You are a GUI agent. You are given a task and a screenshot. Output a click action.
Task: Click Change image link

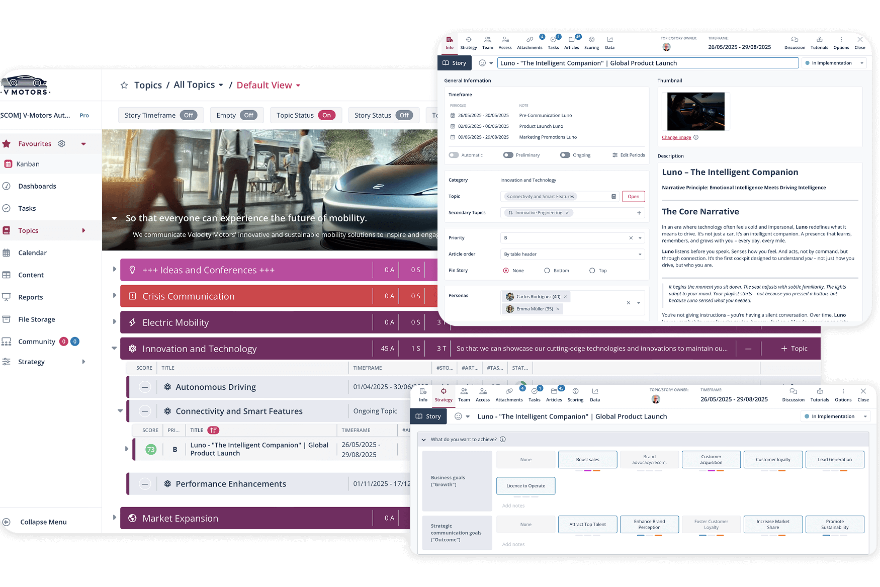676,137
